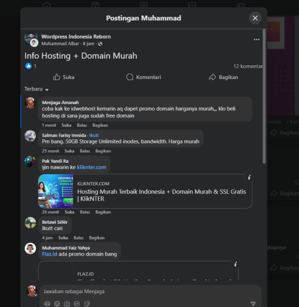Click the Komentari speech bubble button

[x=144, y=77]
